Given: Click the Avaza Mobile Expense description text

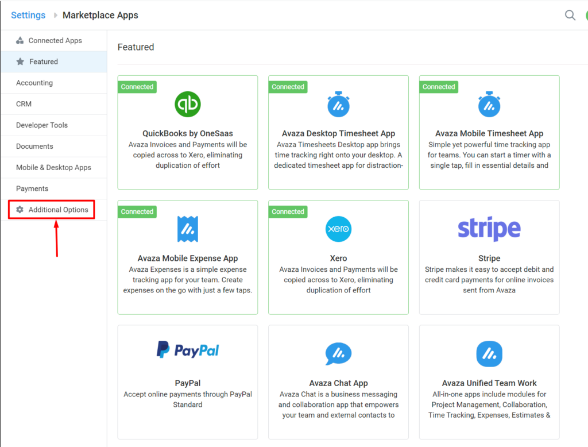Looking at the screenshot, I should coord(188,280).
